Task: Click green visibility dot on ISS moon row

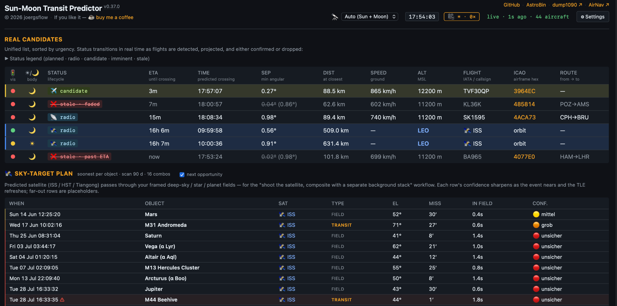Action: (13, 130)
